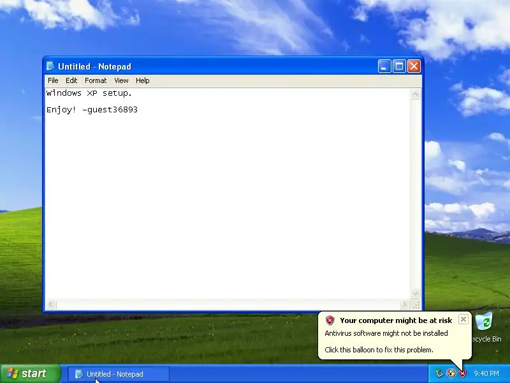This screenshot has height=383, width=510.
Task: Click the 9:40 PM system clock
Action: point(486,373)
